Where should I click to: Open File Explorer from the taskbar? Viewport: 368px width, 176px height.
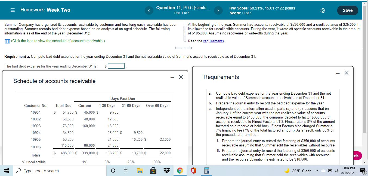click(140, 171)
